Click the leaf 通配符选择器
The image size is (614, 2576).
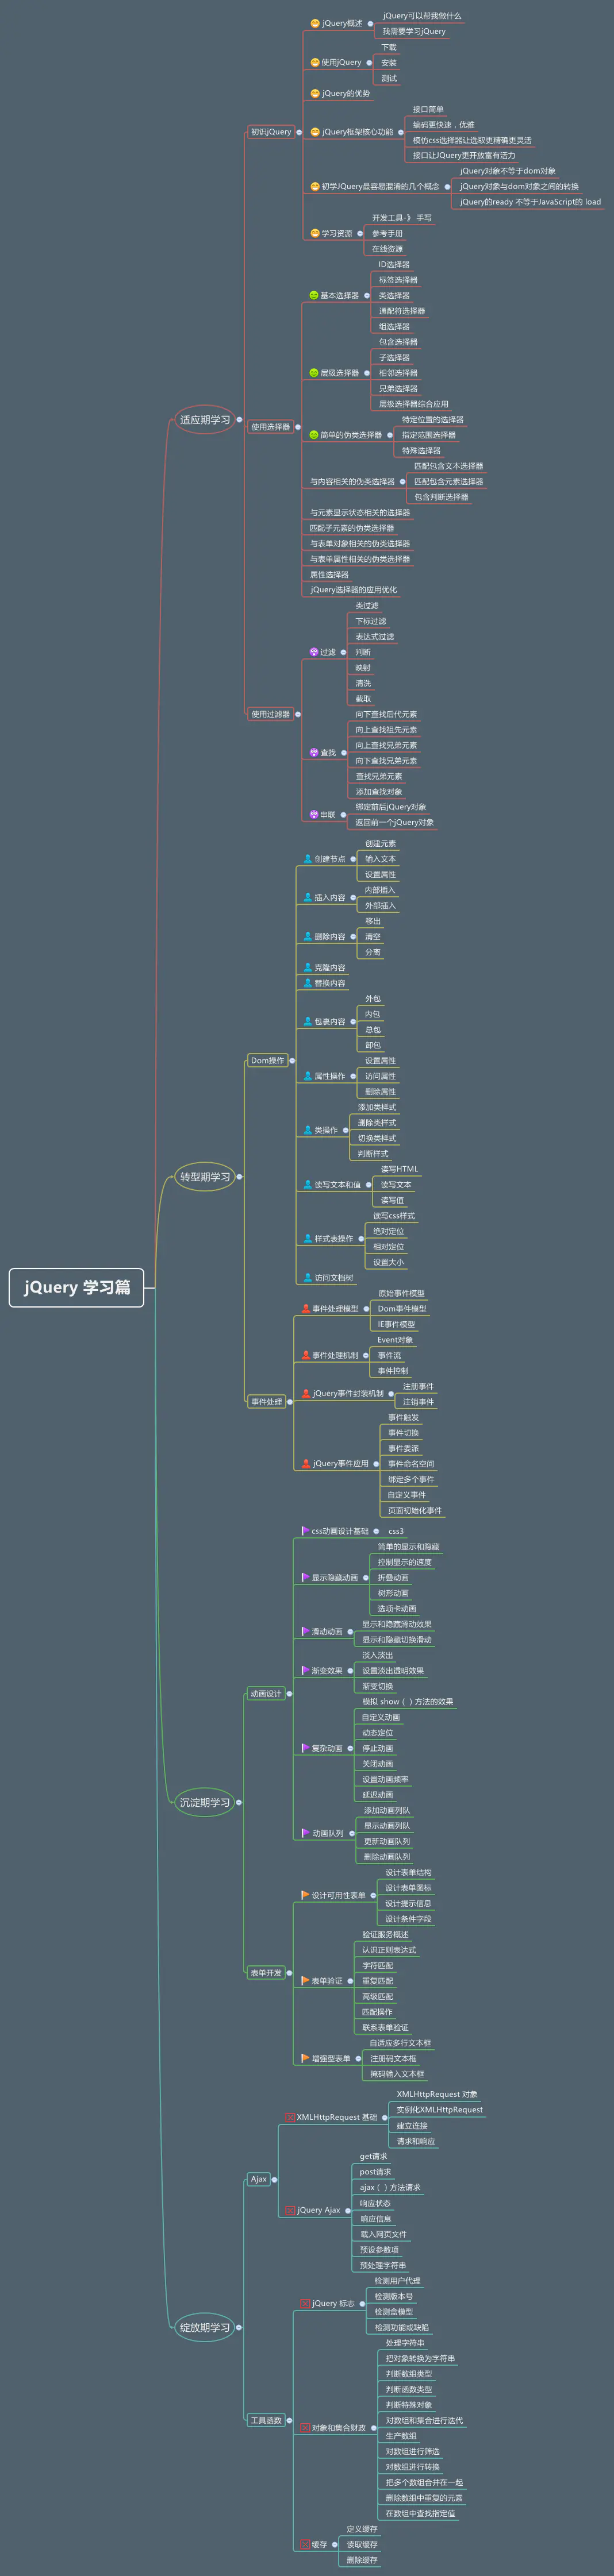pyautogui.click(x=402, y=311)
